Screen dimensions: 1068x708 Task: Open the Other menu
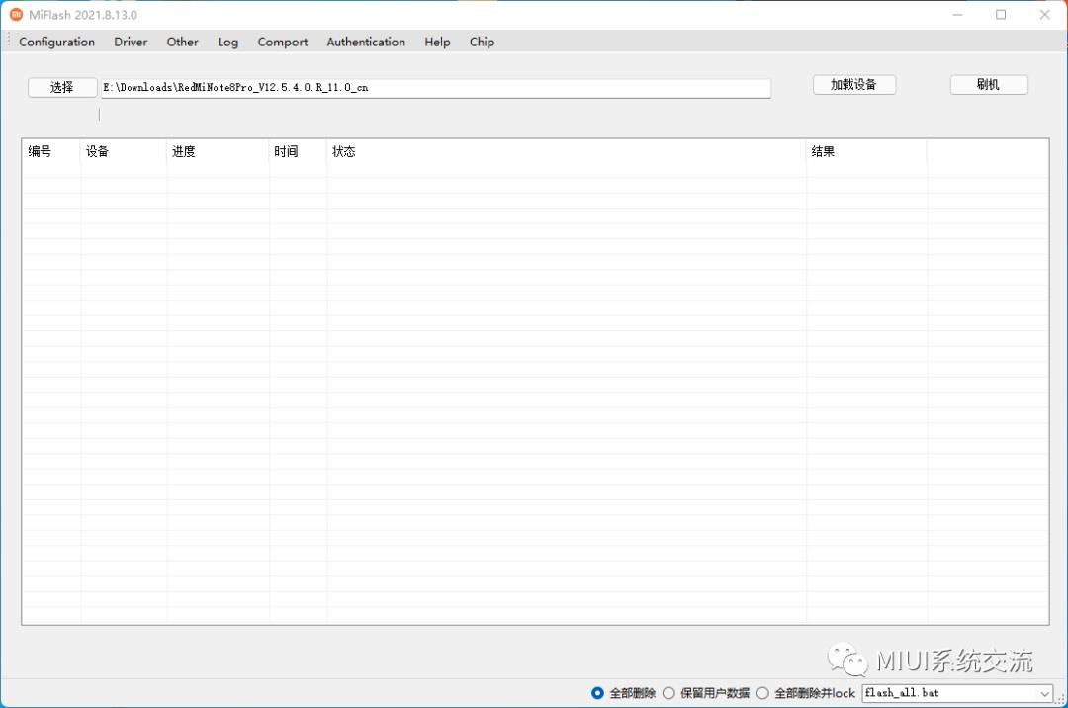point(182,42)
